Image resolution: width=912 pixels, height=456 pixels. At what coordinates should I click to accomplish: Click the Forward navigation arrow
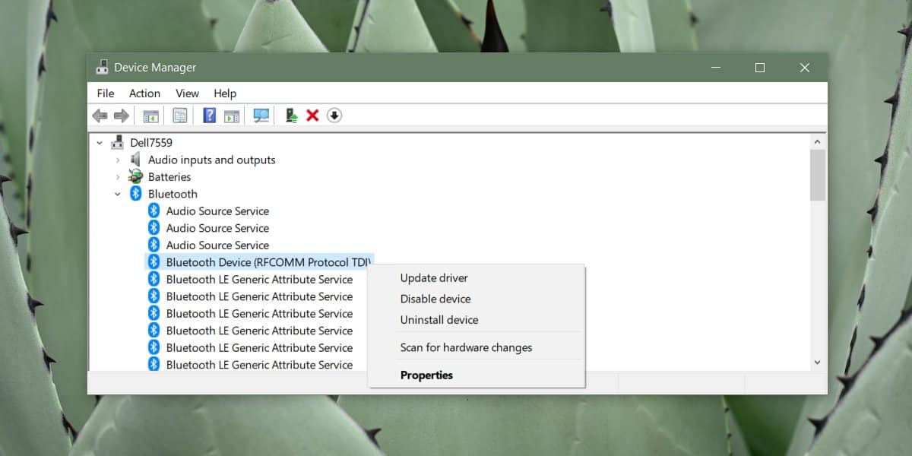pyautogui.click(x=121, y=115)
